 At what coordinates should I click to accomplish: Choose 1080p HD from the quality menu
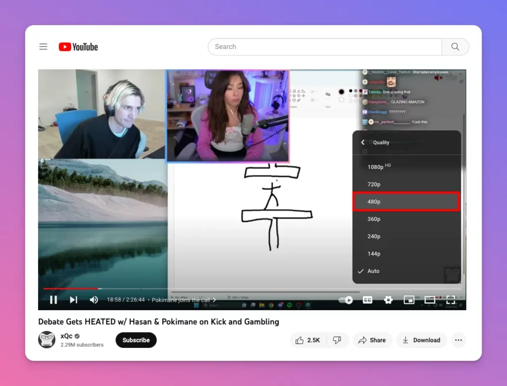coord(377,167)
